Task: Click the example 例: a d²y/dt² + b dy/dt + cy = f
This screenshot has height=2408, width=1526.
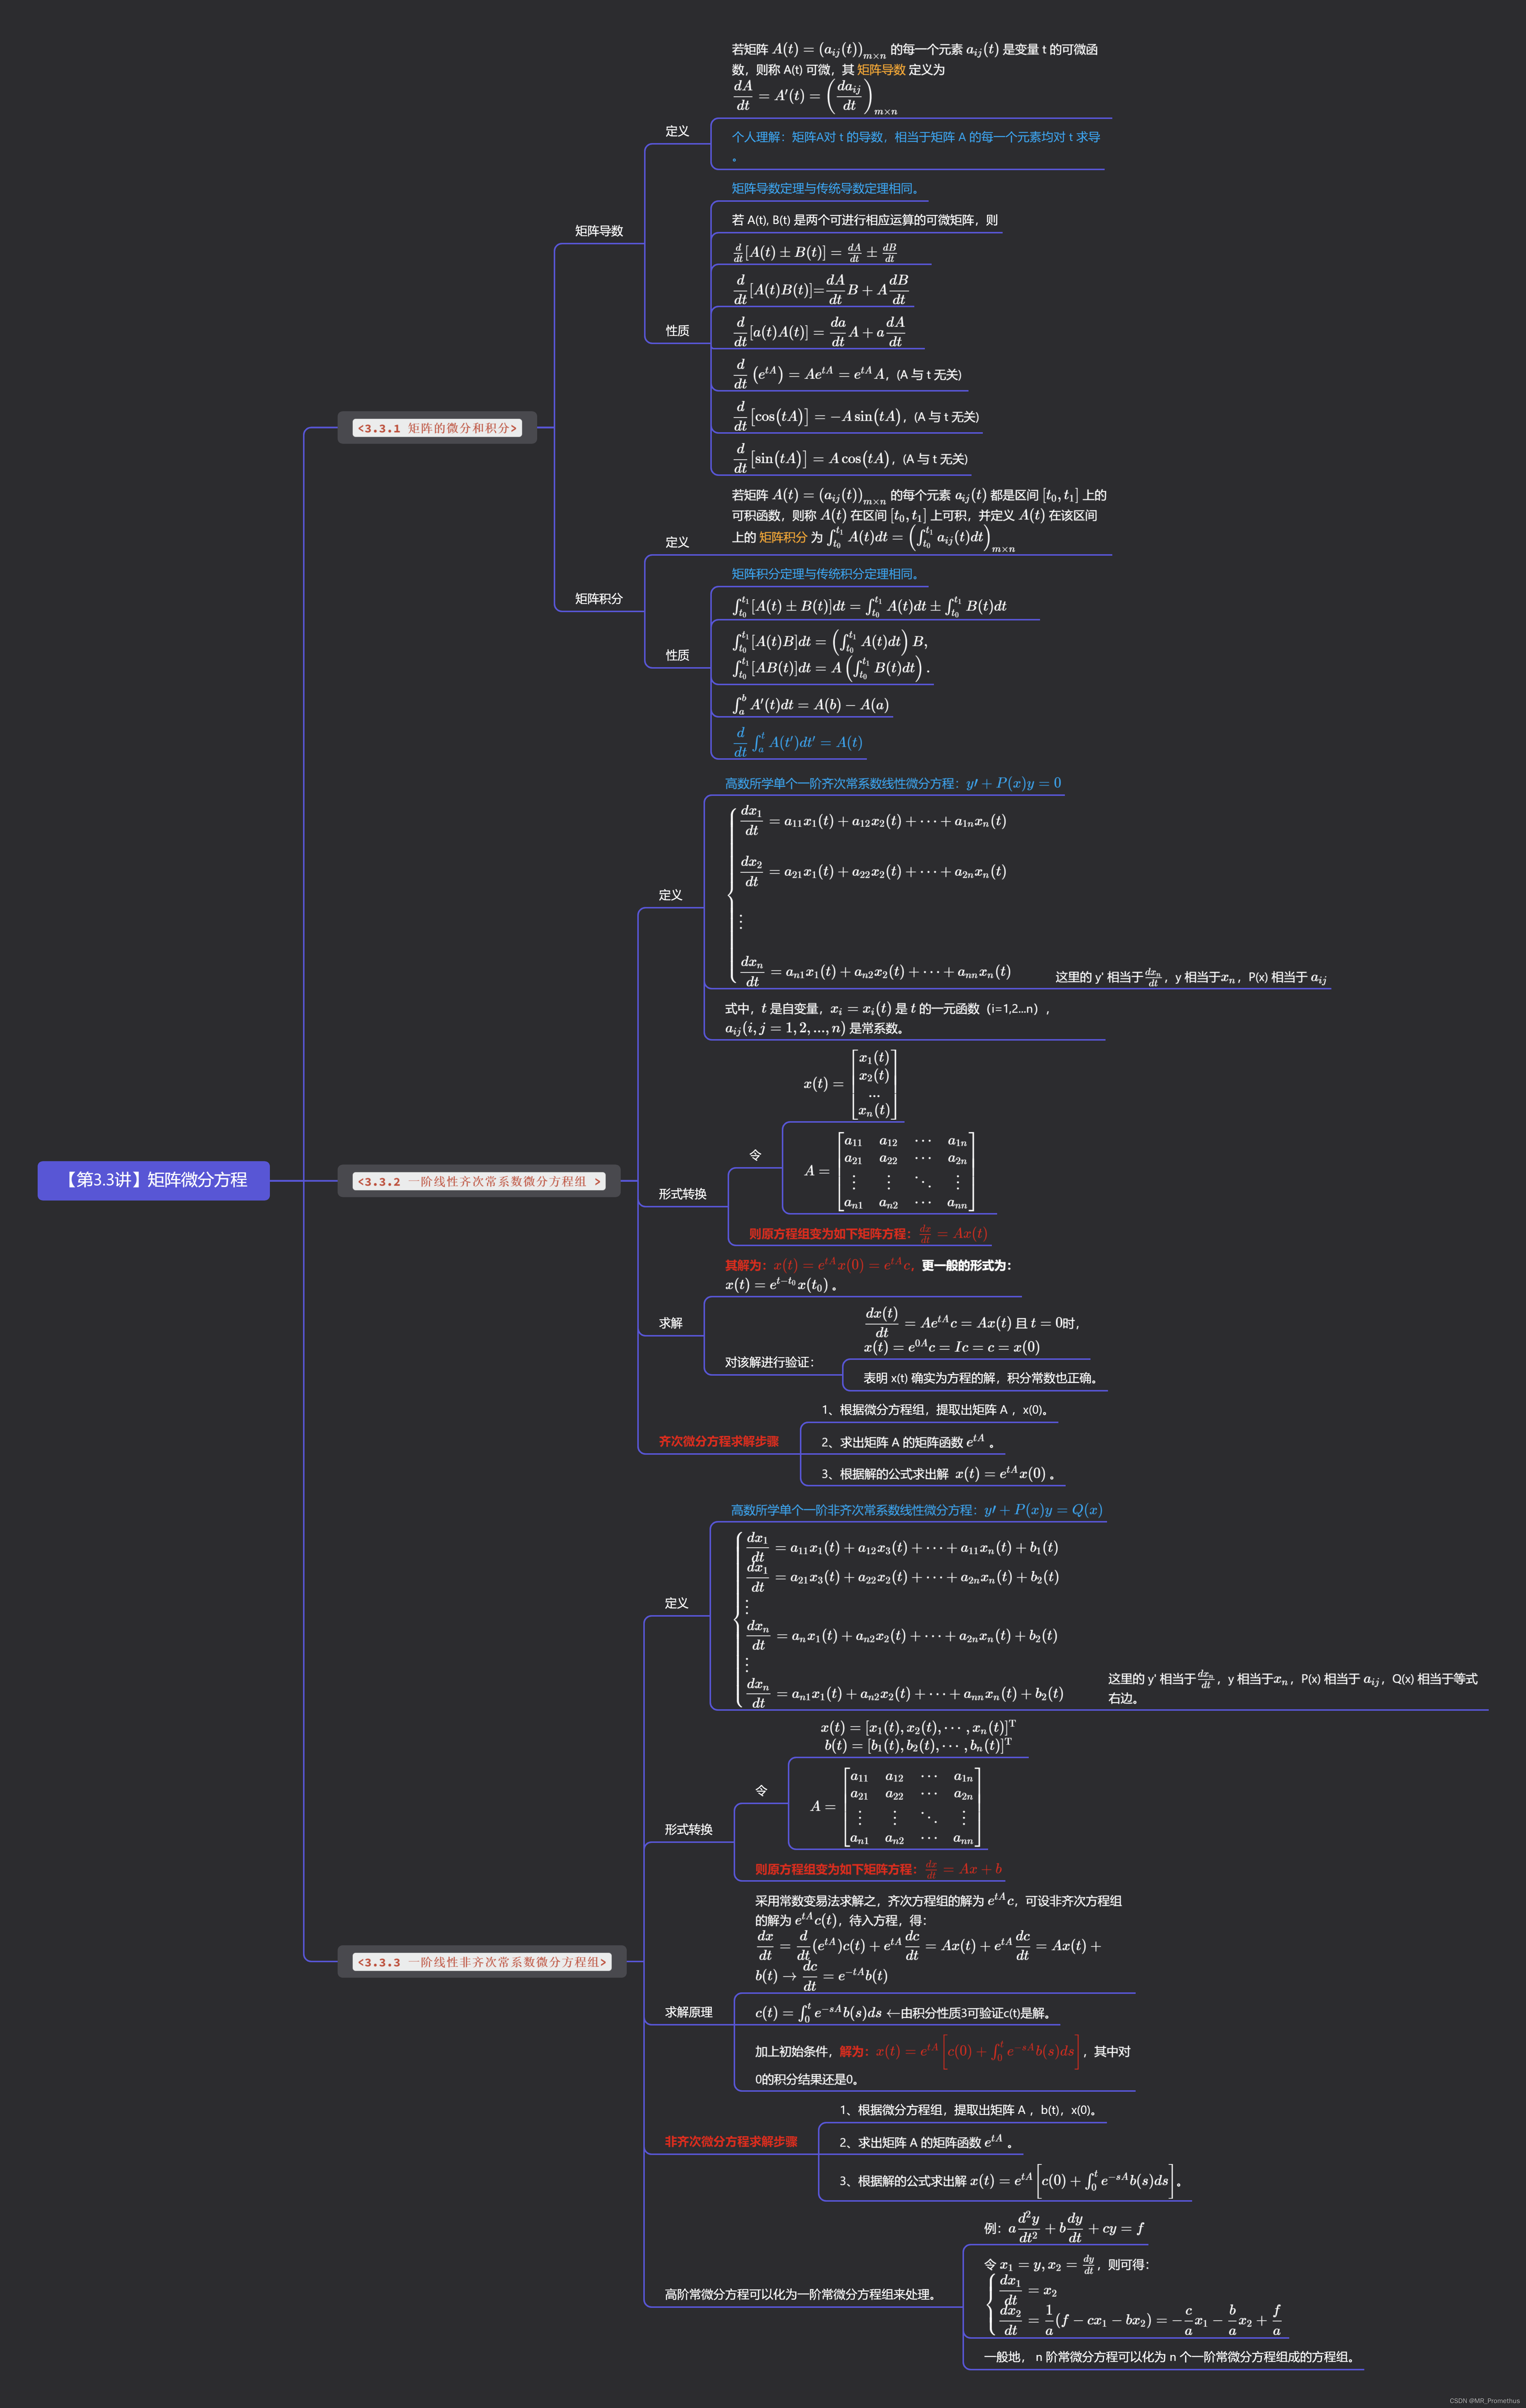Action: [x=1064, y=2228]
